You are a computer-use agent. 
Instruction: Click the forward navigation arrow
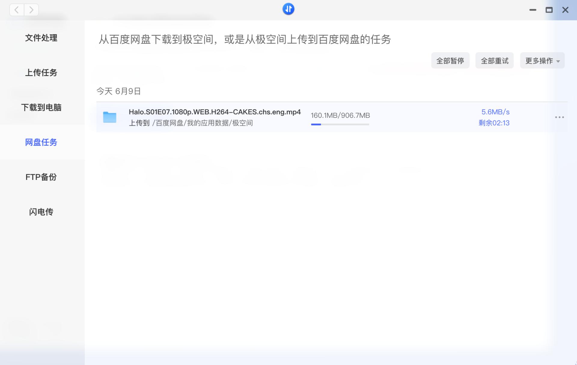31,10
